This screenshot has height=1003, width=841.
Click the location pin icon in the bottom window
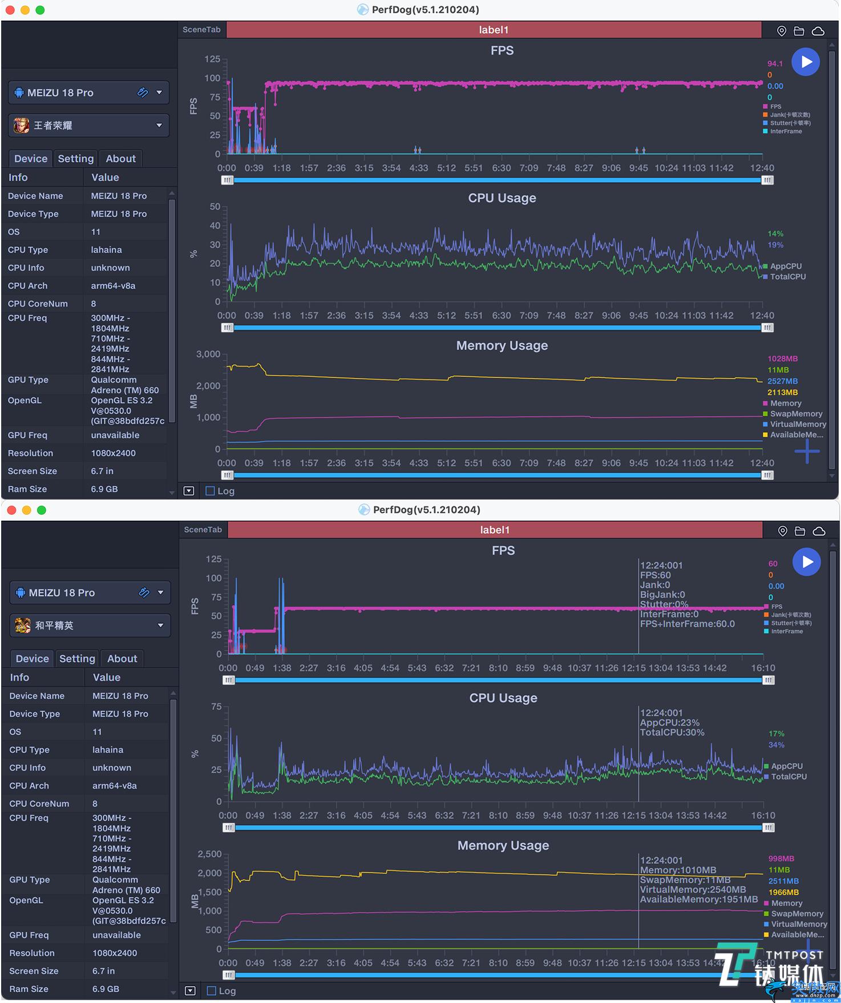(783, 531)
